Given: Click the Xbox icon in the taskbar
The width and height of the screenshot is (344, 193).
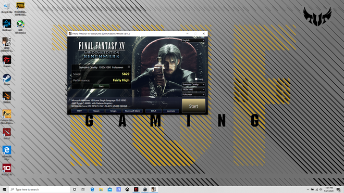Looking at the screenshot, I should pyautogui.click(x=127, y=189).
